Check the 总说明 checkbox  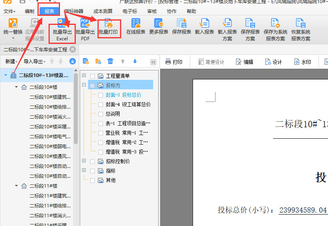(101, 114)
